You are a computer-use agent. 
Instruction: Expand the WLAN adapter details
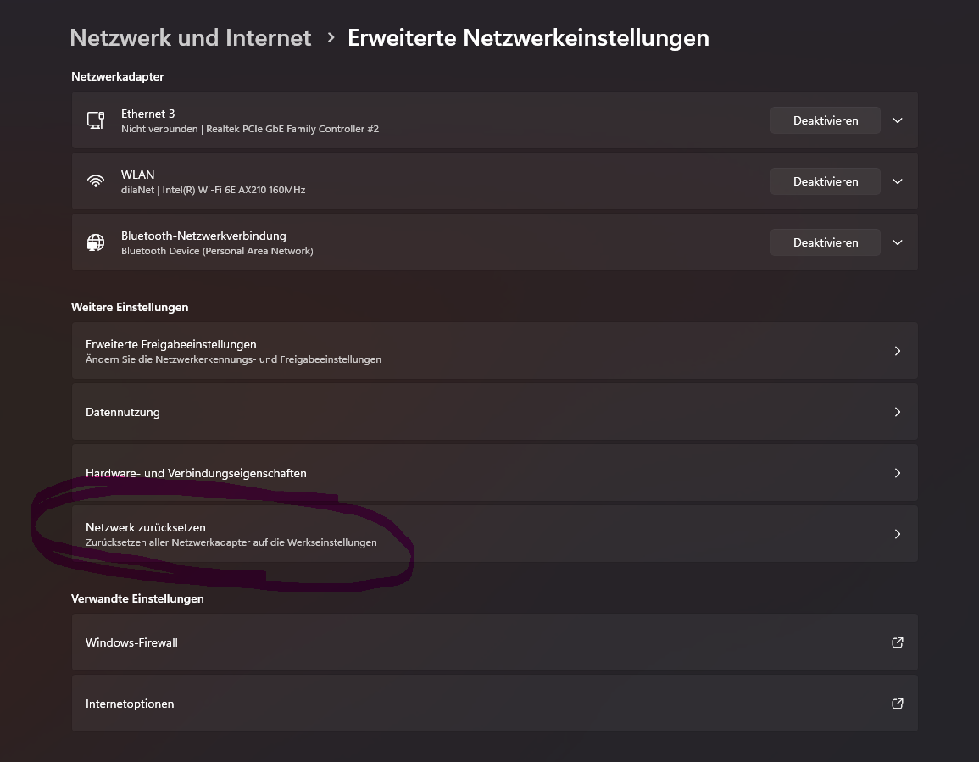[x=898, y=181]
